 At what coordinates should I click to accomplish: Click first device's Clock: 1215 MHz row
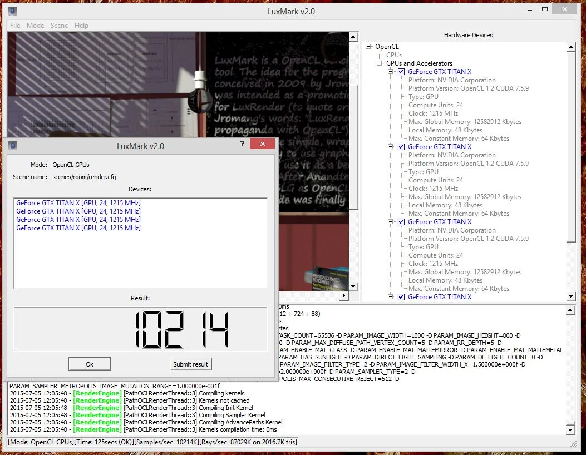click(x=433, y=113)
